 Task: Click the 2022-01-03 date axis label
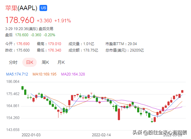pos(31,135)
